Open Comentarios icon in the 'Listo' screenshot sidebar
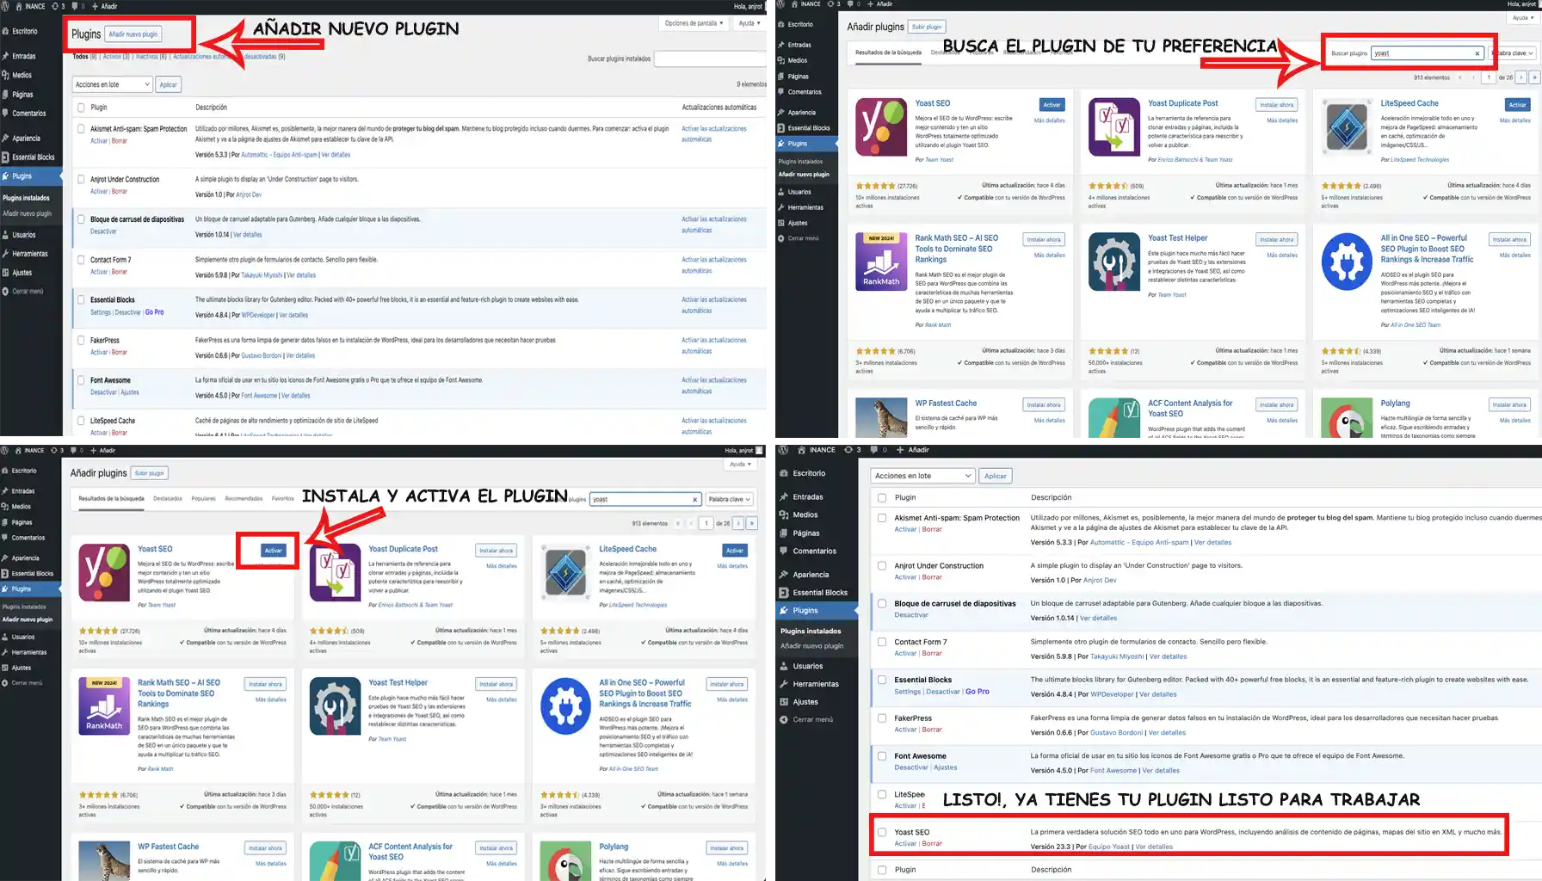1542x881 pixels. [x=783, y=551]
